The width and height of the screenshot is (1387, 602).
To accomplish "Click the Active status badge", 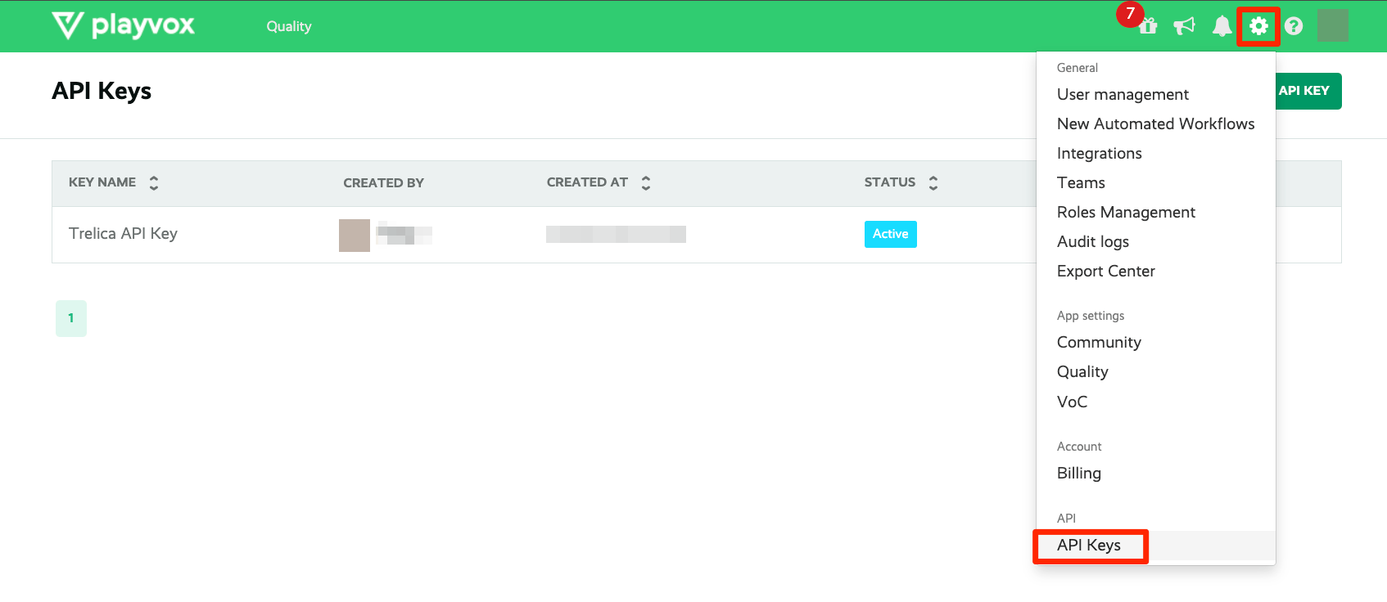I will (891, 234).
